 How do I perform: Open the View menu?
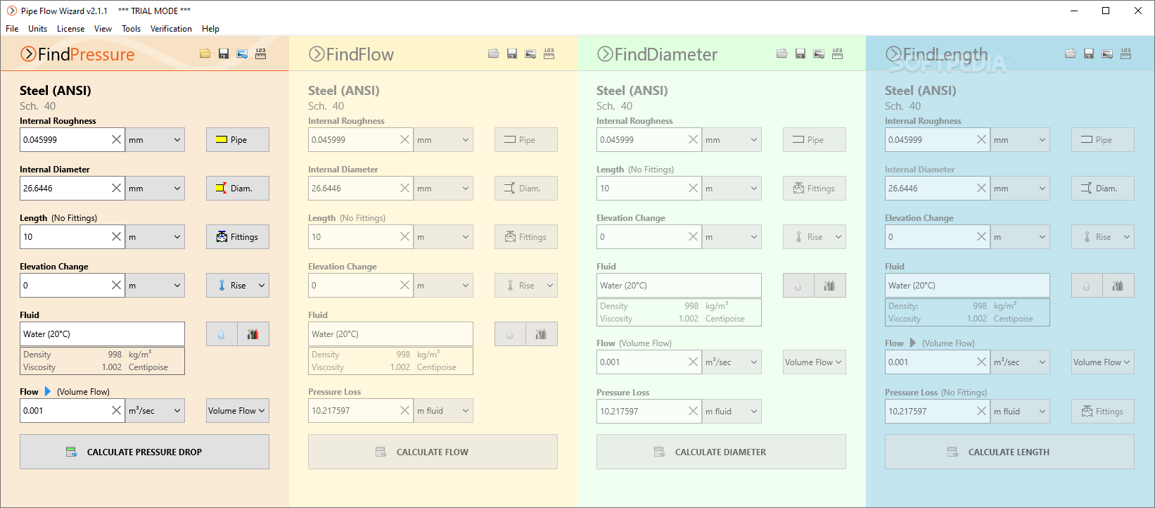[x=103, y=29]
